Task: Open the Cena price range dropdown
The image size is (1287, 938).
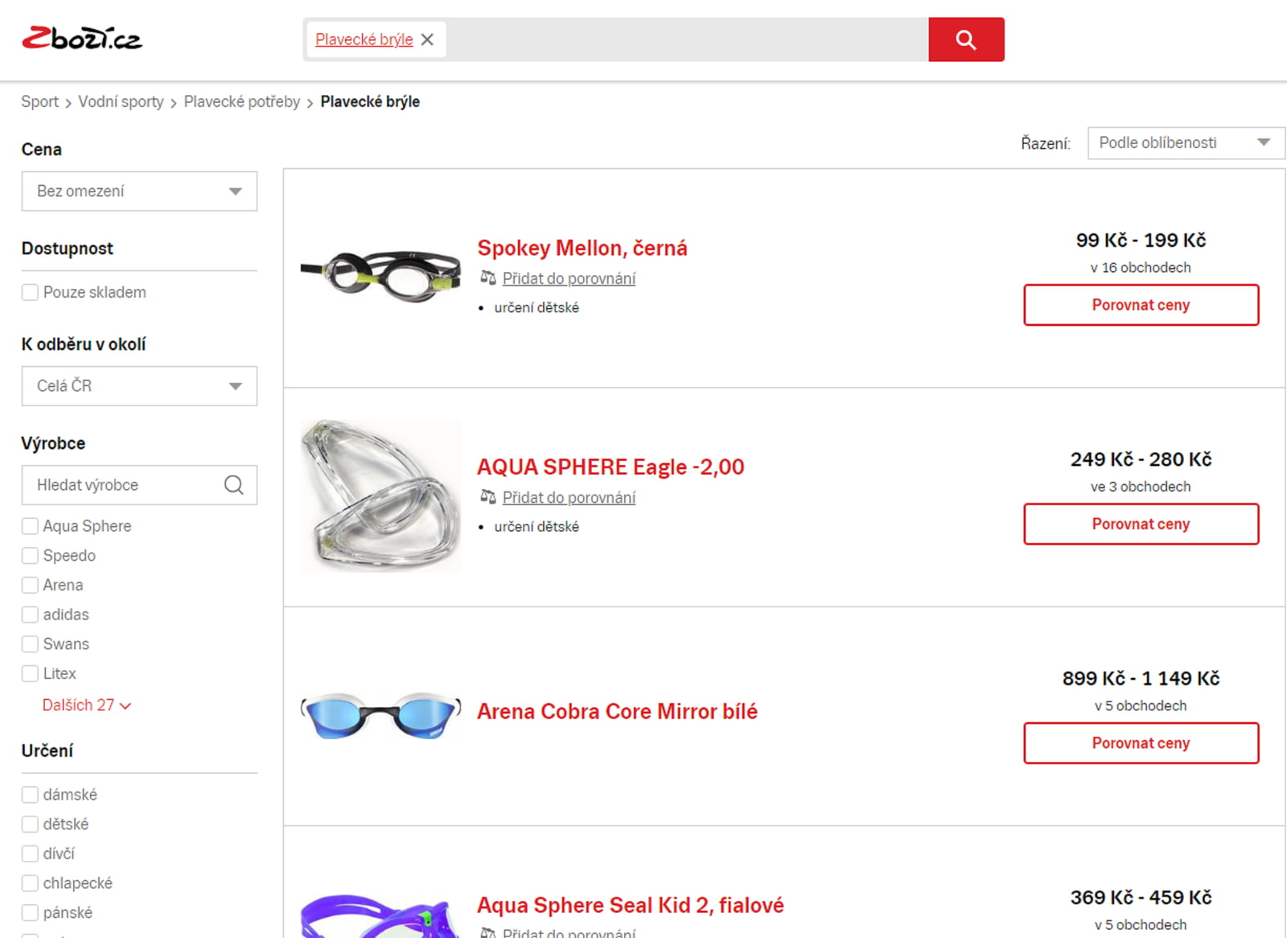Action: click(139, 191)
